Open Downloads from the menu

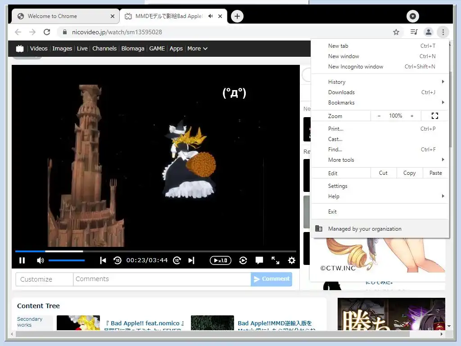point(380,92)
